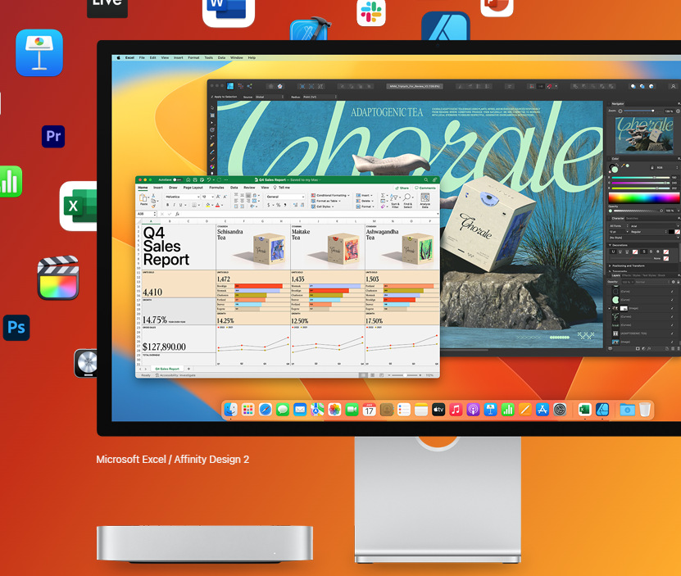The height and width of the screenshot is (576, 681).
Task: Launch Safari from the dock
Action: click(265, 409)
